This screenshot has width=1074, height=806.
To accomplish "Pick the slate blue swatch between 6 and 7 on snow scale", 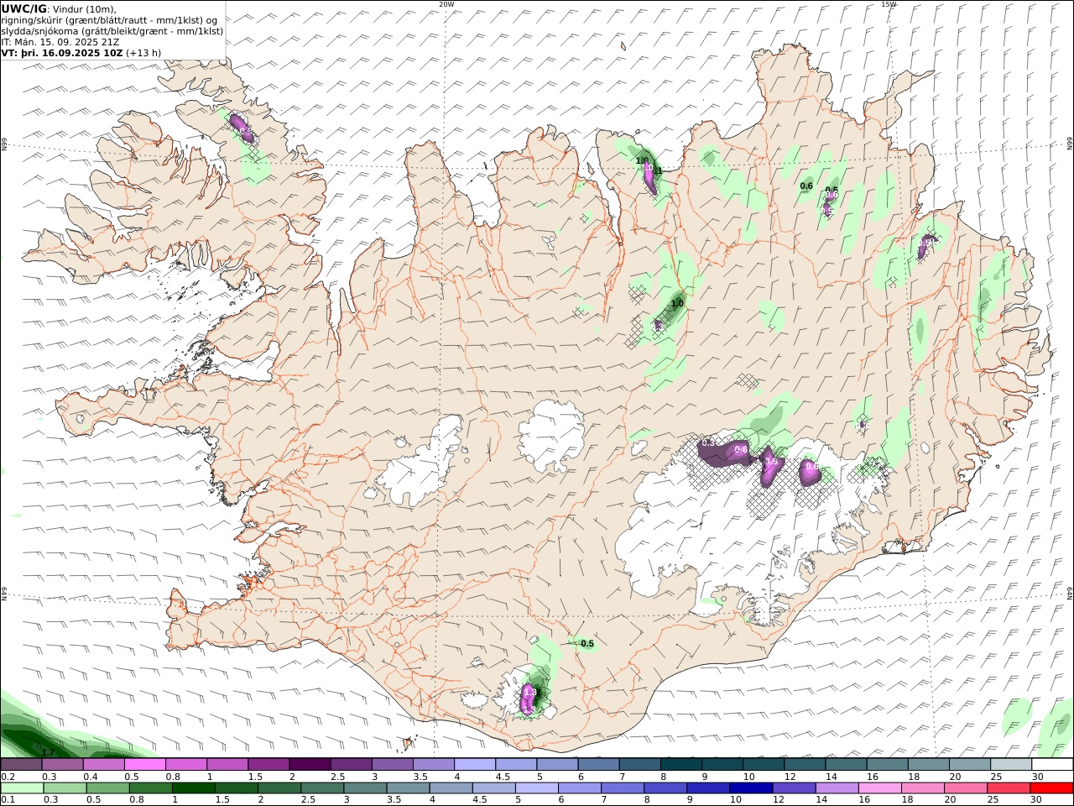I will tap(598, 764).
